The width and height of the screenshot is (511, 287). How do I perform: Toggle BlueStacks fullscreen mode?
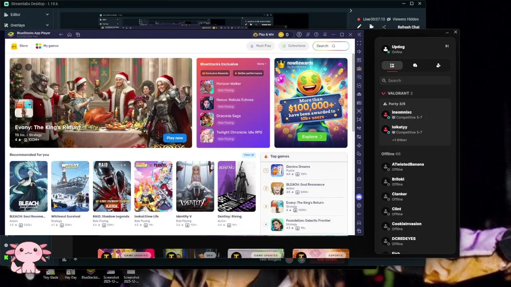pos(359,43)
